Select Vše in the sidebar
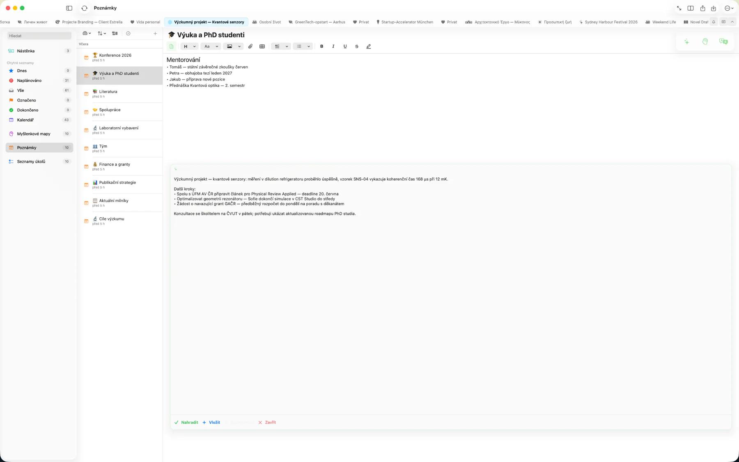Screen dimensions: 739x462 click(39, 90)
